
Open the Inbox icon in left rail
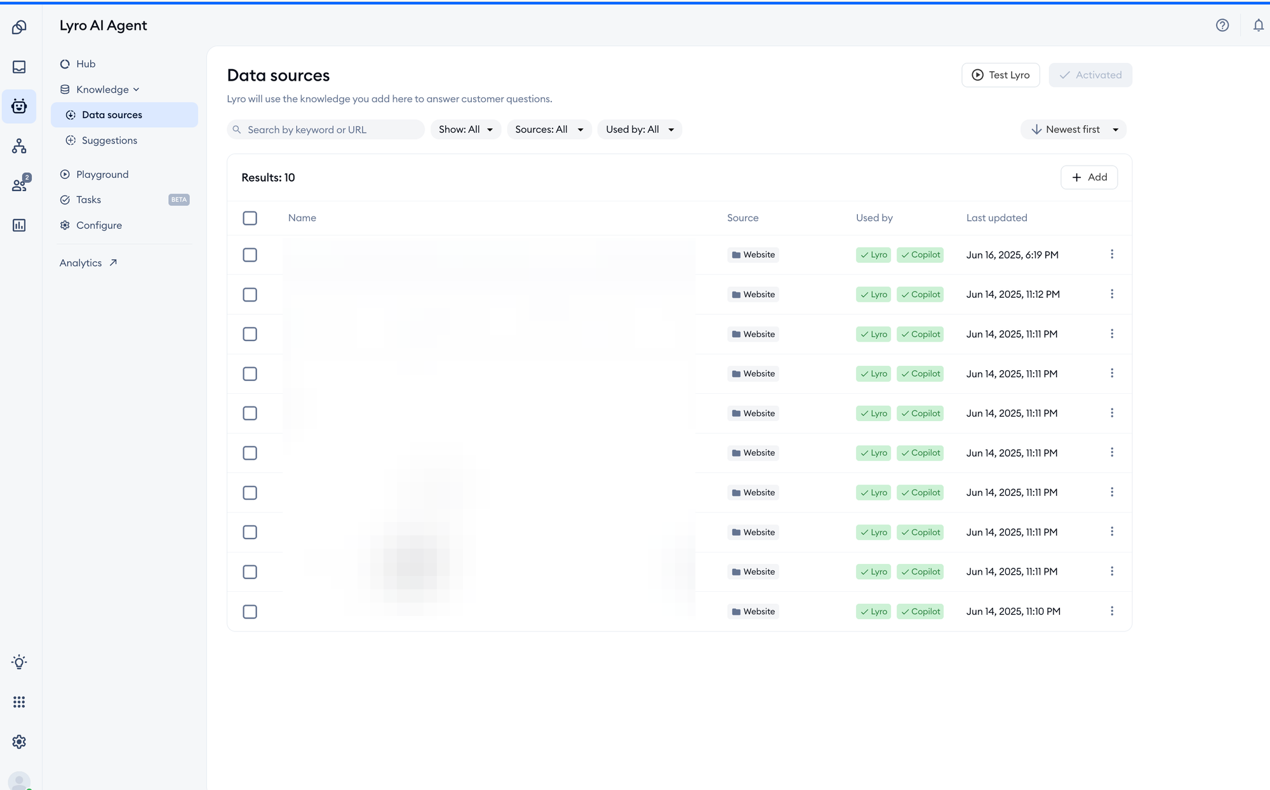(19, 67)
